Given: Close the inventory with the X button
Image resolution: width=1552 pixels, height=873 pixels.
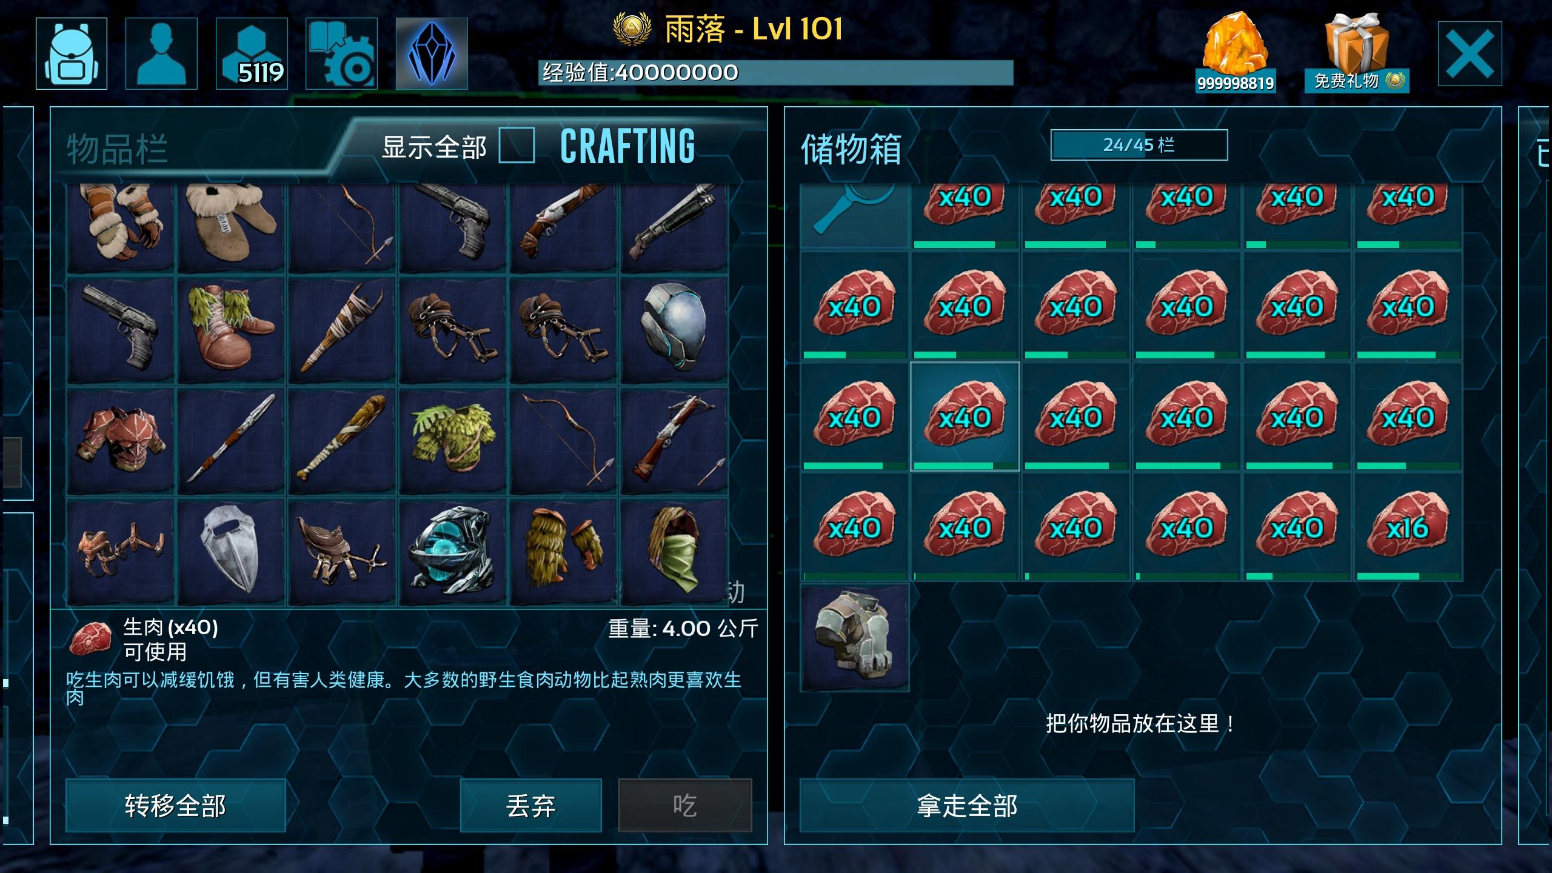Looking at the screenshot, I should 1470,54.
